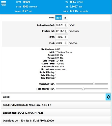Viewport: 112px width, 126px height.
Task: Click the Feed Rate(fz) 113% slider handle
Action: (x=83, y=89)
